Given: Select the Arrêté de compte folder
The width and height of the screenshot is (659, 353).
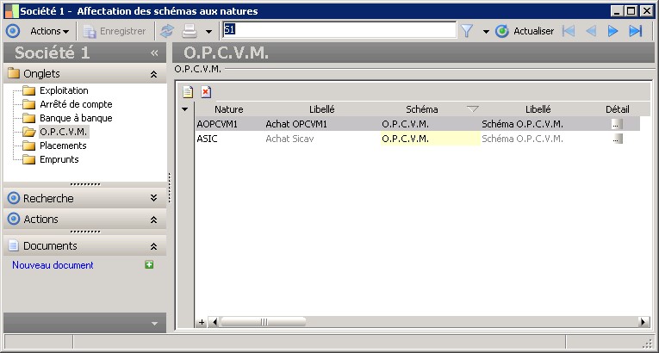Looking at the screenshot, I should pyautogui.click(x=76, y=104).
